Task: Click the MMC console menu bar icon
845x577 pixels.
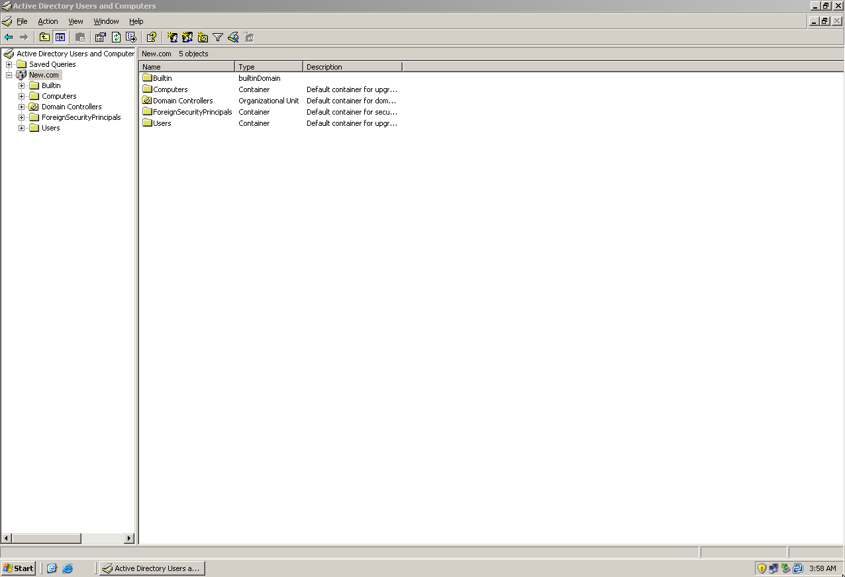Action: [7, 21]
